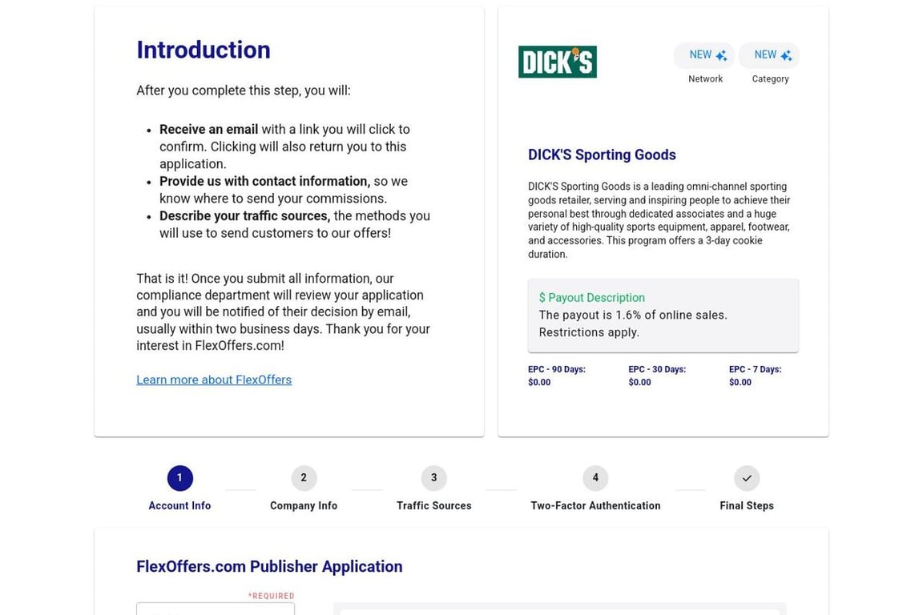Screen dimensions: 923x615
Task: Click the EPC - 30 Days label
Action: point(657,370)
